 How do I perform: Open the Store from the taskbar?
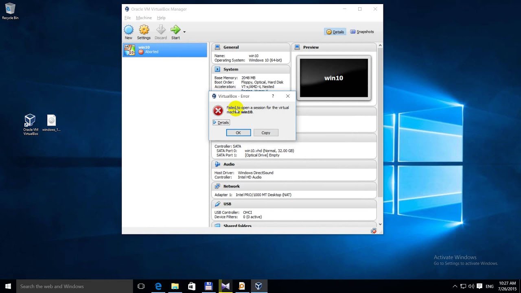(192, 286)
